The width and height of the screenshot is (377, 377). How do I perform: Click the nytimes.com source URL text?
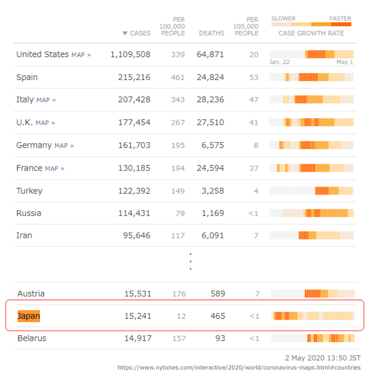pyautogui.click(x=239, y=368)
